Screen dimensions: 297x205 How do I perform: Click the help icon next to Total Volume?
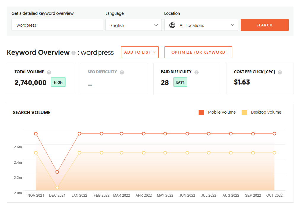(x=49, y=72)
